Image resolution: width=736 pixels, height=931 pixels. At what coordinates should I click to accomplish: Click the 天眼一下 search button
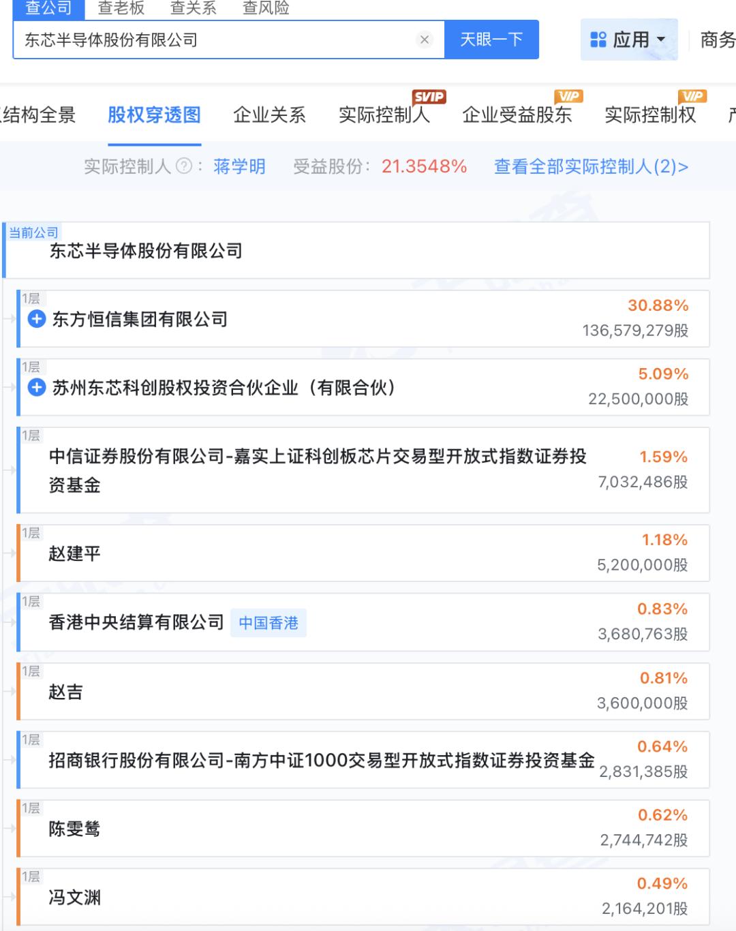[x=491, y=40]
